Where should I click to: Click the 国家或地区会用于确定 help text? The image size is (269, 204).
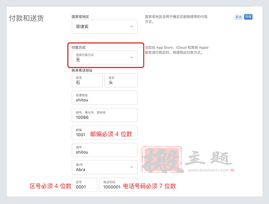coord(176,19)
